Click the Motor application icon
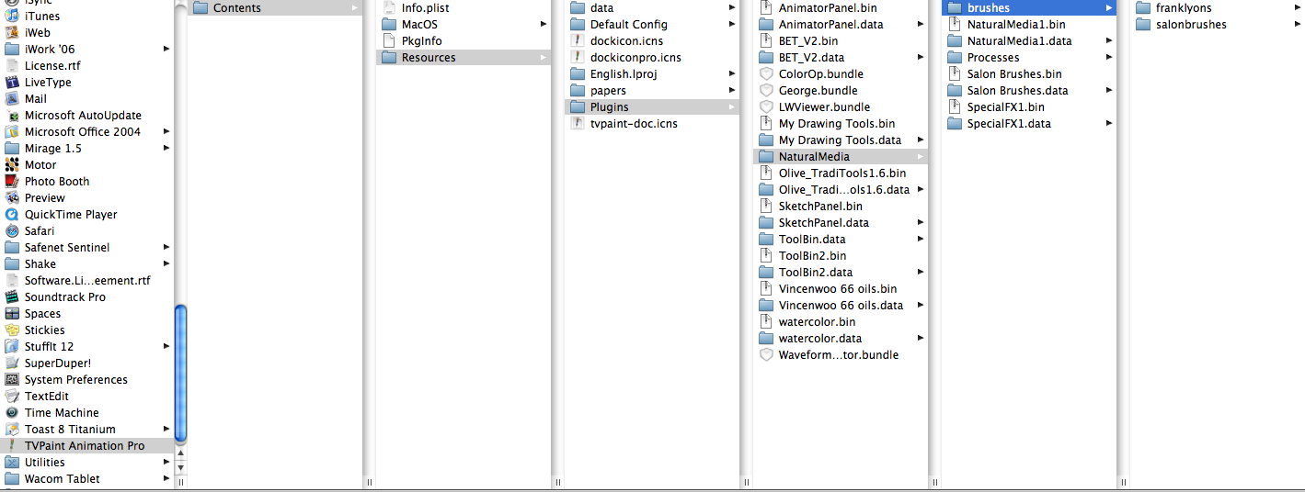 pos(12,164)
